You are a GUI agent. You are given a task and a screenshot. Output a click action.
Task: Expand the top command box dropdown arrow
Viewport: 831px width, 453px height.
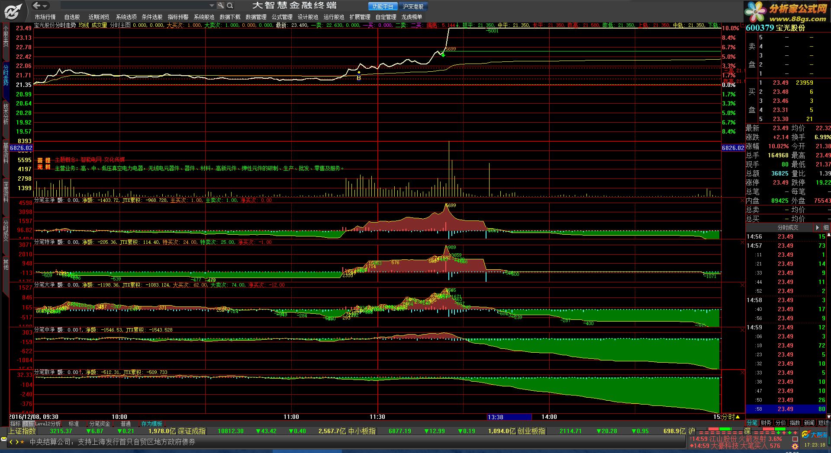tap(212, 6)
